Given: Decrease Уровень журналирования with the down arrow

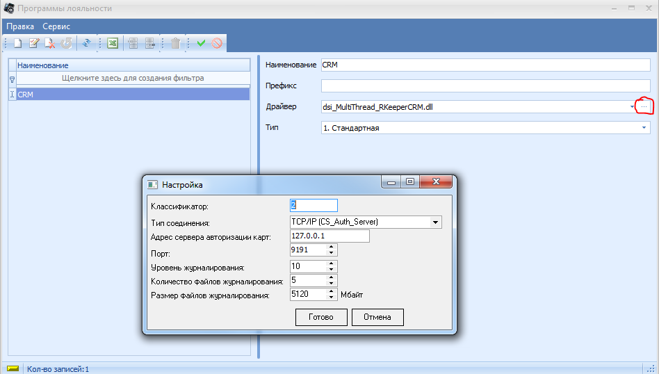Looking at the screenshot, I should click(x=332, y=268).
